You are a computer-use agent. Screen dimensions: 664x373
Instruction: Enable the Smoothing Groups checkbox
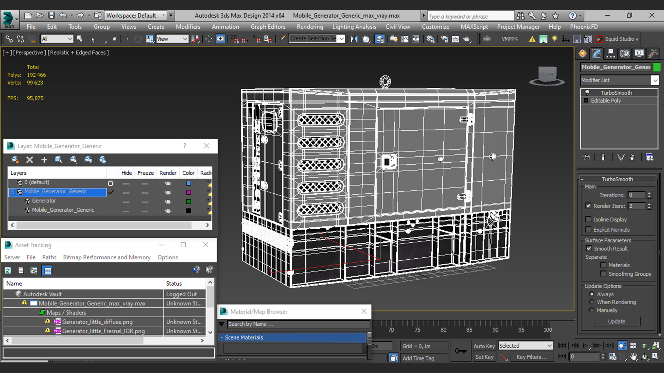pos(603,274)
